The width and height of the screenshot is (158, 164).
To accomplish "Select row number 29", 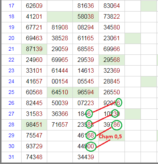I will (12, 135).
